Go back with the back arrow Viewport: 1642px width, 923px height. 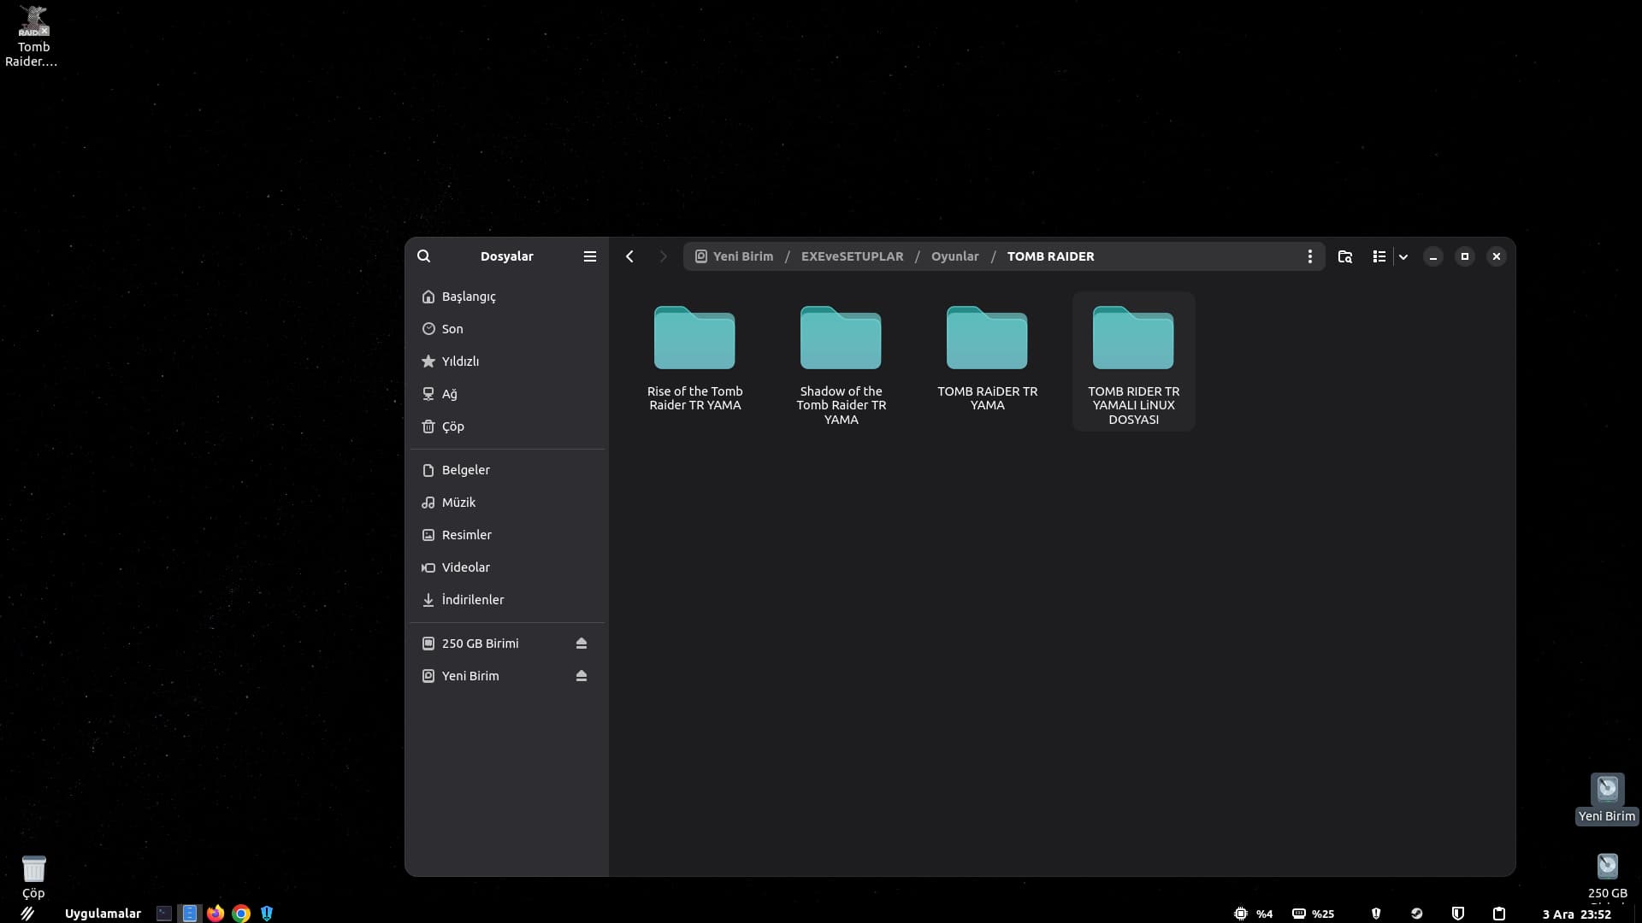629,256
